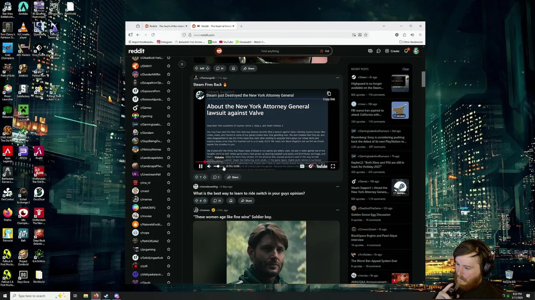Click the red video progress bar
This screenshot has height=300, width=535.
(266, 162)
